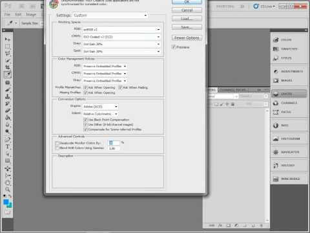This screenshot has height=233, width=310.
Task: Select the Dodge tool
Action: point(8,131)
